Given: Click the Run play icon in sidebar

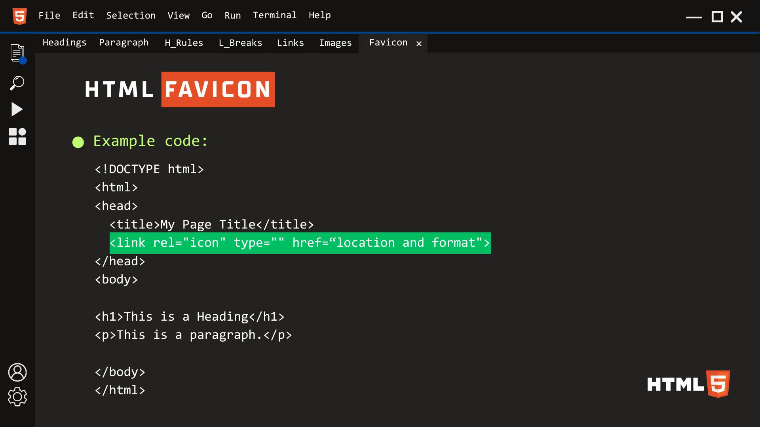Looking at the screenshot, I should click(x=17, y=110).
